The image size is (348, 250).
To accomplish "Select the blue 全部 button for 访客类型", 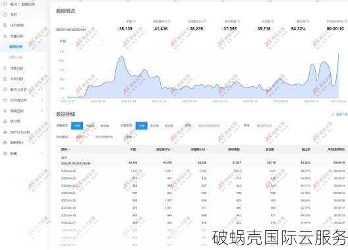I will [141, 126].
